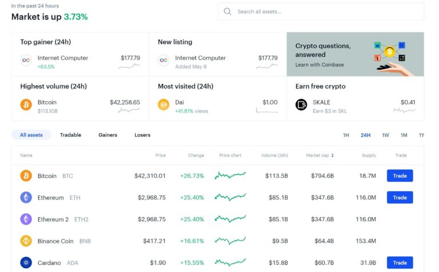Open Binance Coin price chart sparkline
The width and height of the screenshot is (439, 272).
(230, 241)
